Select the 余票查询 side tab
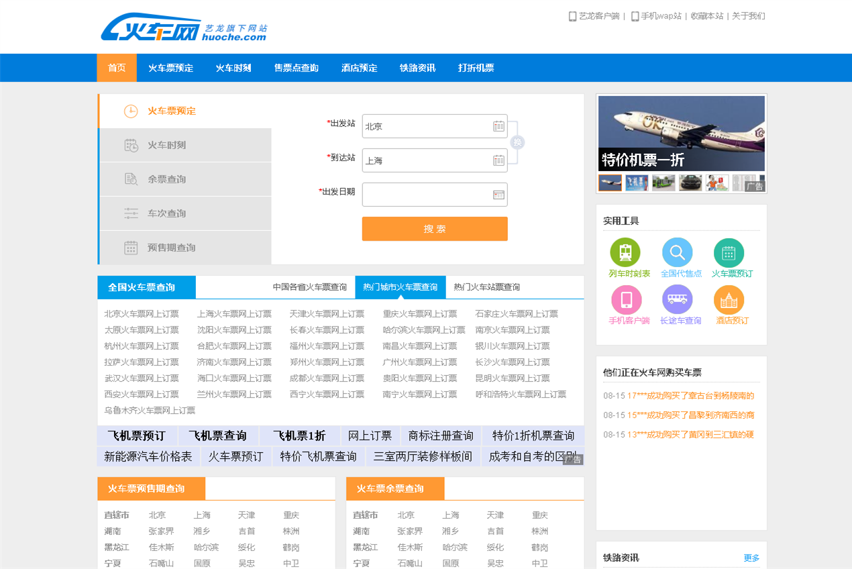 186,179
